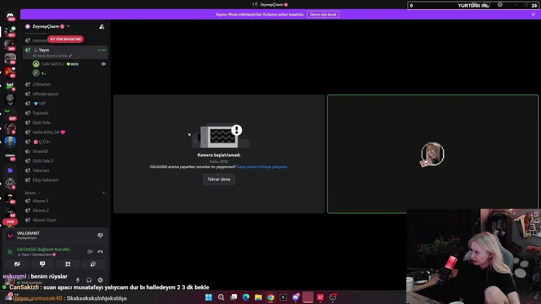Open Valorant from the taskbar
Screen dimensions: 541x304
tap(320, 297)
